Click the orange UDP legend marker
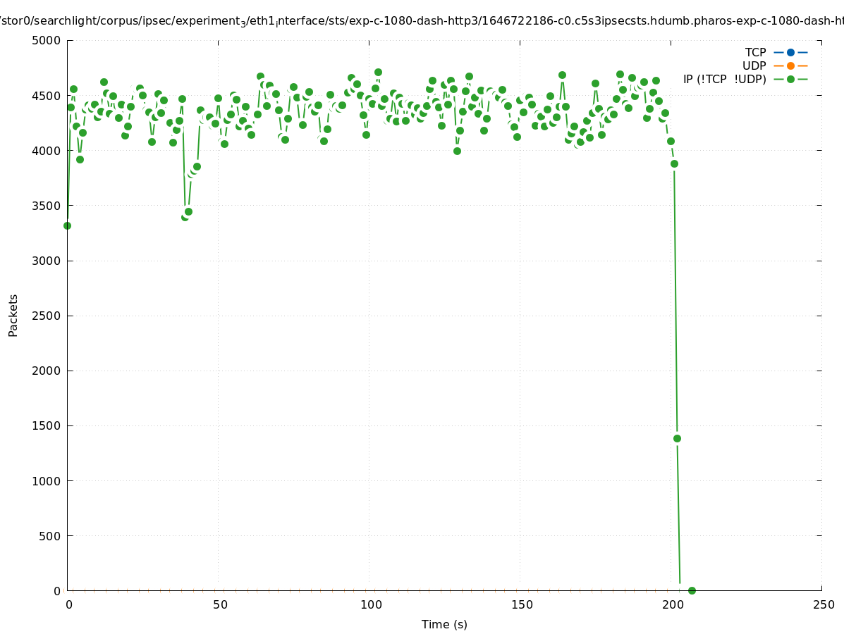This screenshot has width=844, height=634. [x=790, y=66]
